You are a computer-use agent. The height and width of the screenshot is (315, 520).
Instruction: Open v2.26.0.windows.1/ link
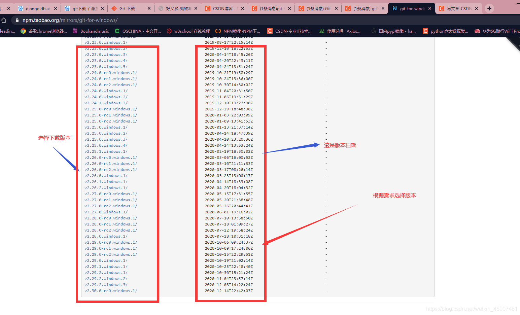[x=106, y=176]
